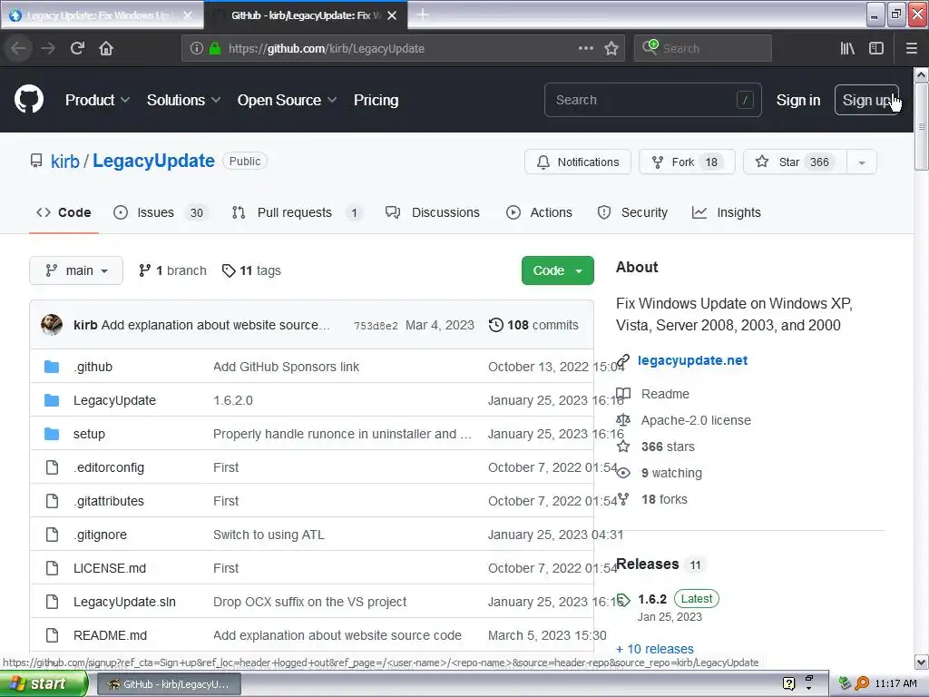This screenshot has width=929, height=697.
Task: Click kirb's avatar in commit row
Action: tap(52, 325)
